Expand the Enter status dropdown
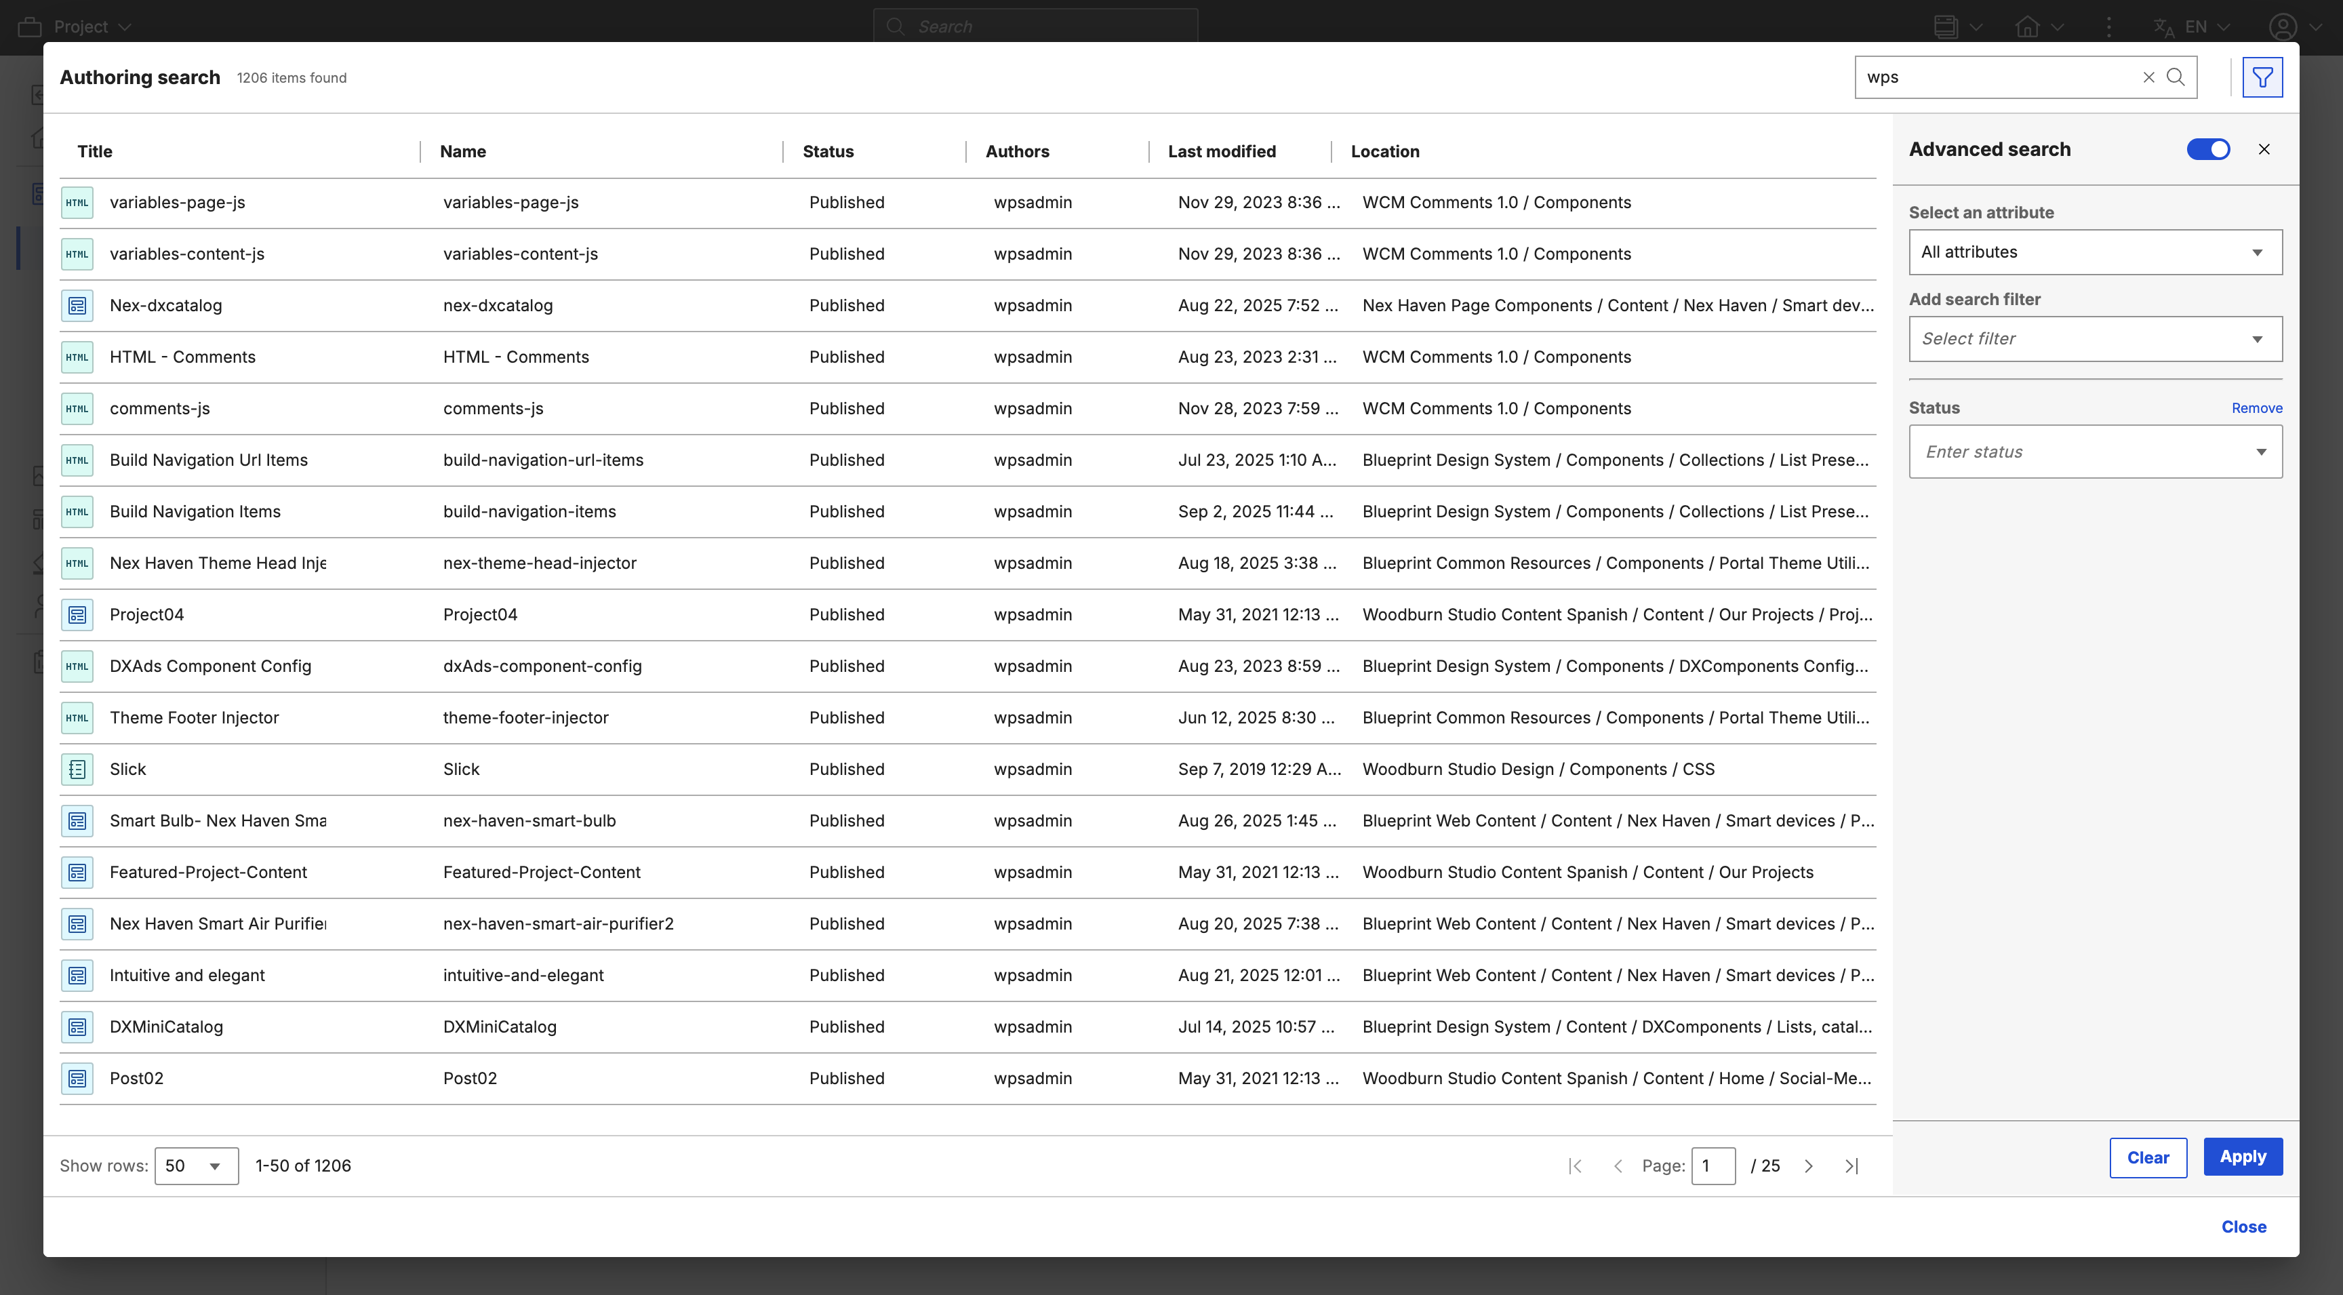 [2095, 452]
